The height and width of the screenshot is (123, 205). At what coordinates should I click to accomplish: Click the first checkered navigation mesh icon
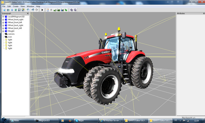click(x=71, y=10)
